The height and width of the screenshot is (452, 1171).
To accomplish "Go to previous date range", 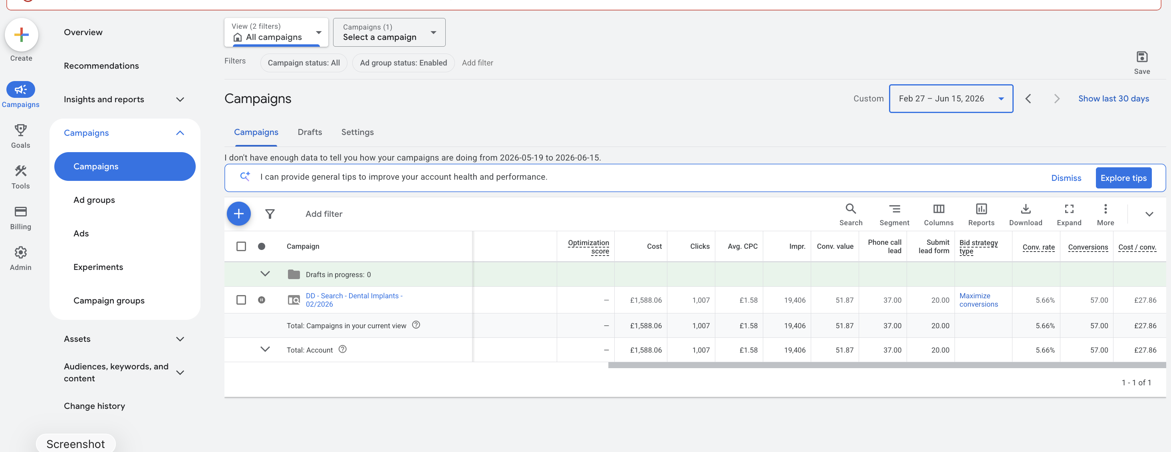I will (1028, 99).
